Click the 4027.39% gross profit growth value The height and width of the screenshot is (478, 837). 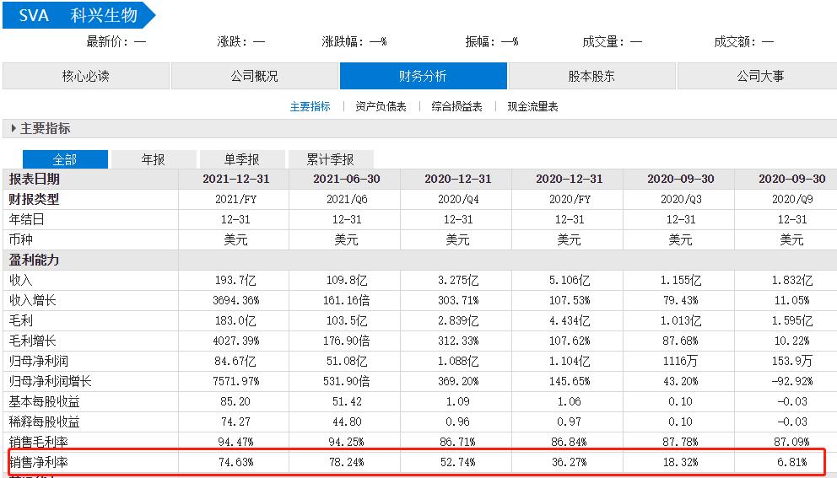236,341
